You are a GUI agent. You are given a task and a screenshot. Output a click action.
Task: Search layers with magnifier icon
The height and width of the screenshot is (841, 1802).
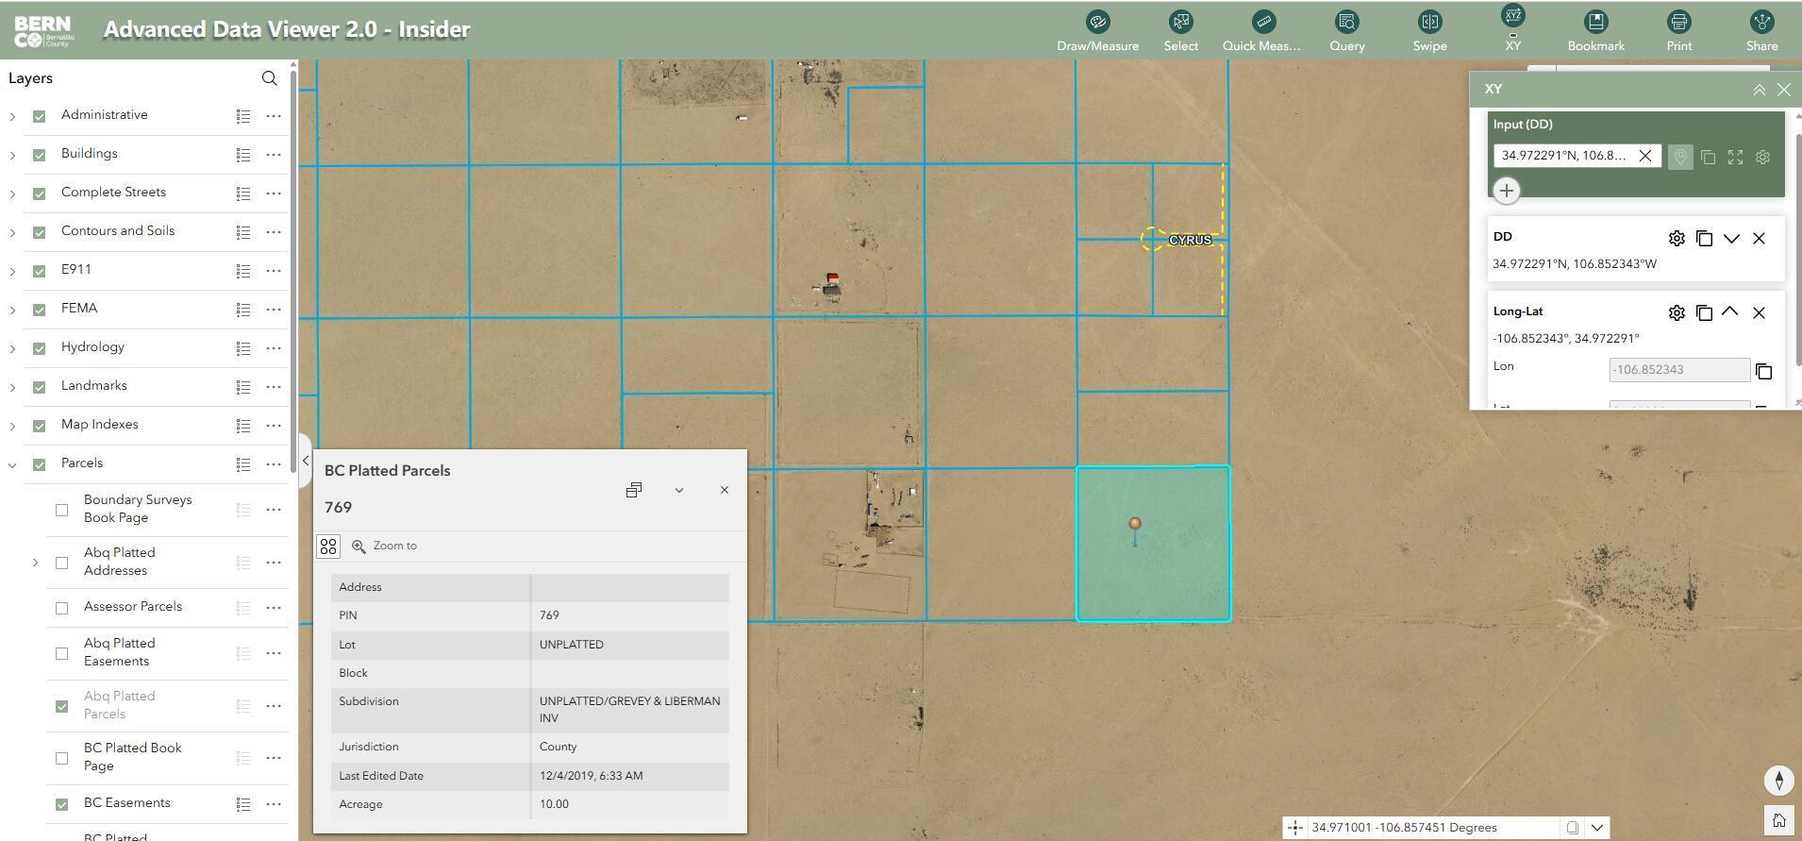(x=269, y=78)
